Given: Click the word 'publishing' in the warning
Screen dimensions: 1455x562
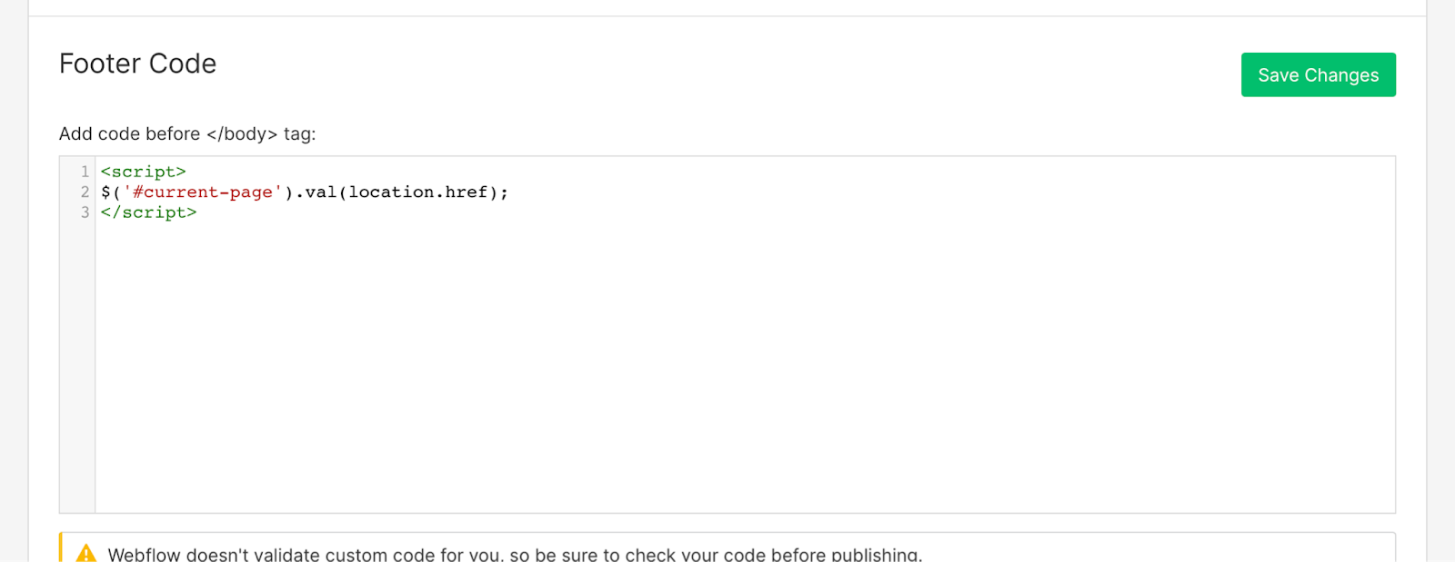Looking at the screenshot, I should [874, 555].
